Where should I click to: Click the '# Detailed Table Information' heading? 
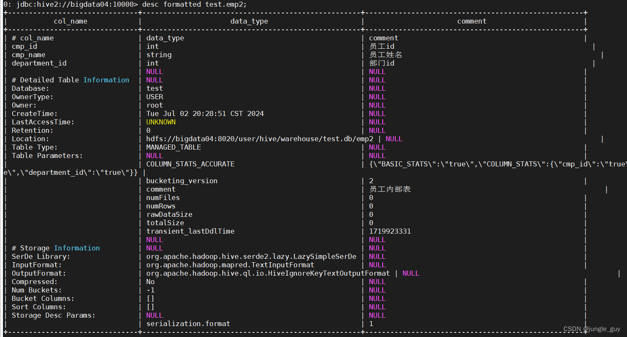[71, 80]
